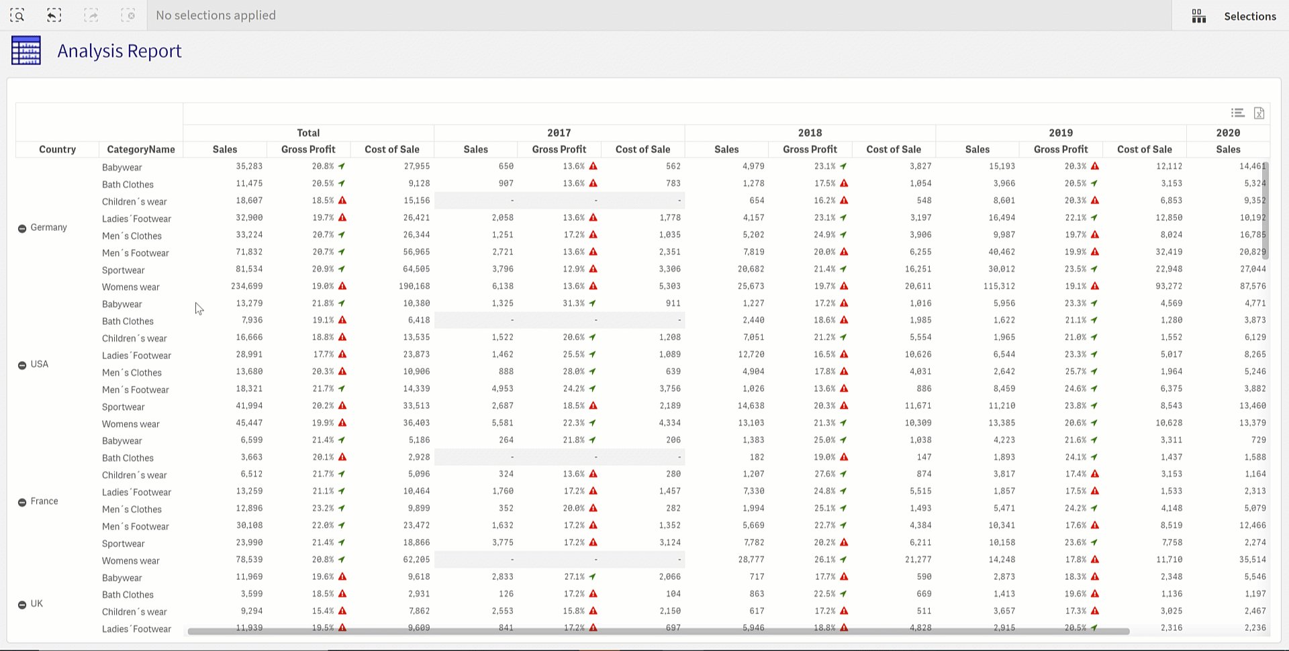Image resolution: width=1289 pixels, height=651 pixels.
Task: Click the 2020 year header
Action: point(1228,133)
